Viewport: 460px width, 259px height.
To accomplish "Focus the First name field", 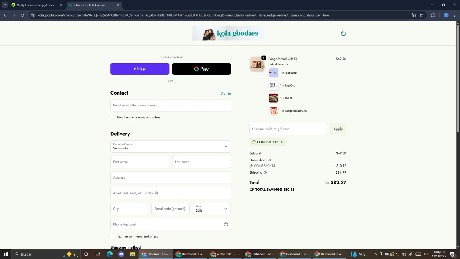I will (140, 162).
